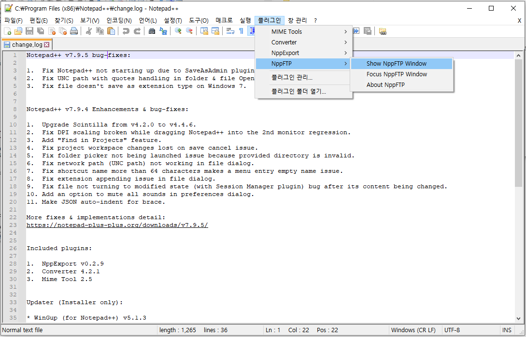
Task: Click the vertical scrollbar thumb
Action: tap(519, 124)
